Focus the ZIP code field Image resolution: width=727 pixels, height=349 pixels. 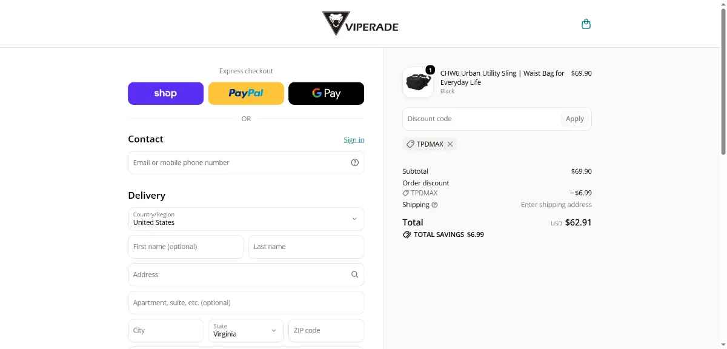[326, 330]
